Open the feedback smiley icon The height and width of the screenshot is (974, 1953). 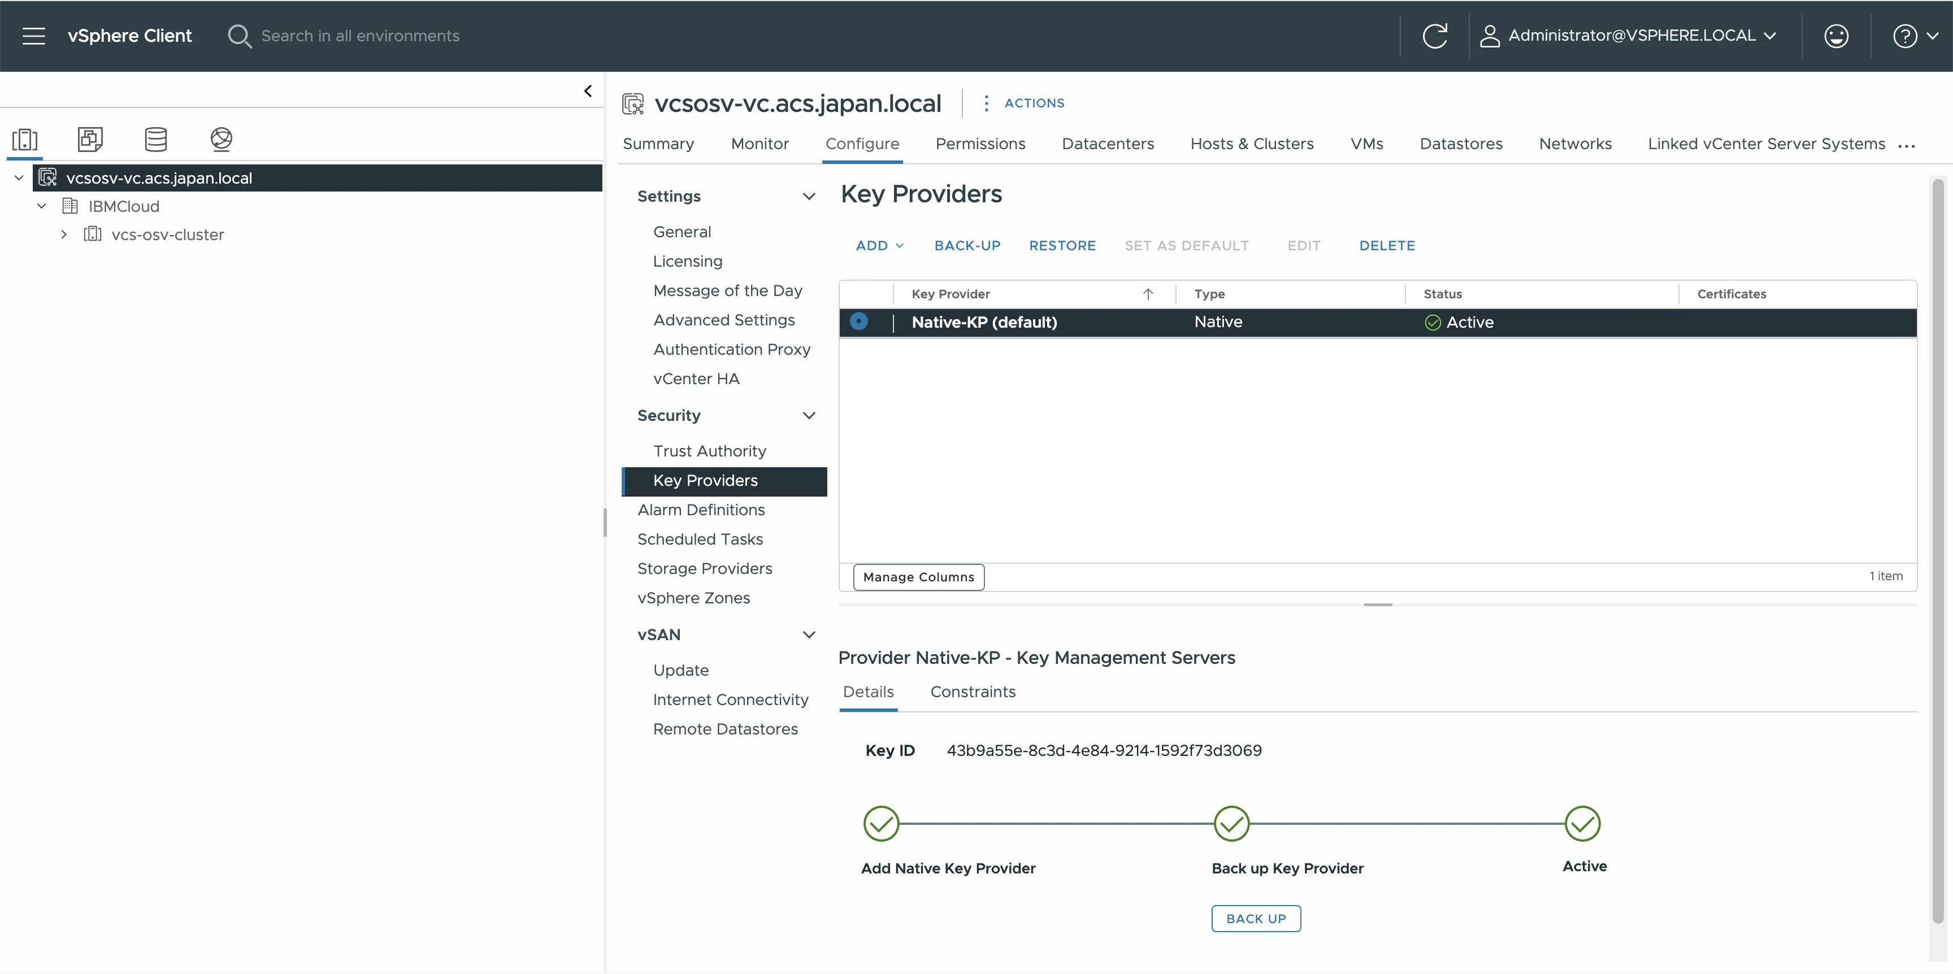[x=1836, y=36]
